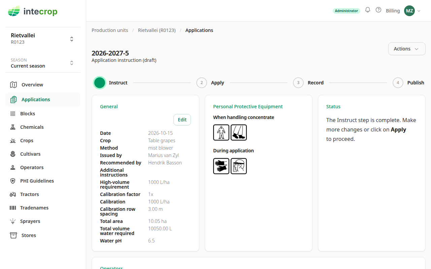Click the Sprayers icon
This screenshot has height=269, width=431.
click(x=13, y=221)
